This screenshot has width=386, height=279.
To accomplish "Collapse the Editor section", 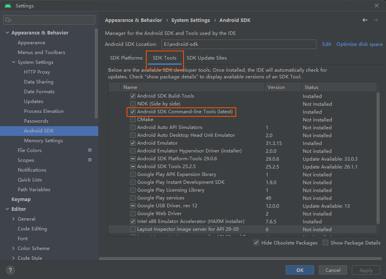I will coord(7,209).
